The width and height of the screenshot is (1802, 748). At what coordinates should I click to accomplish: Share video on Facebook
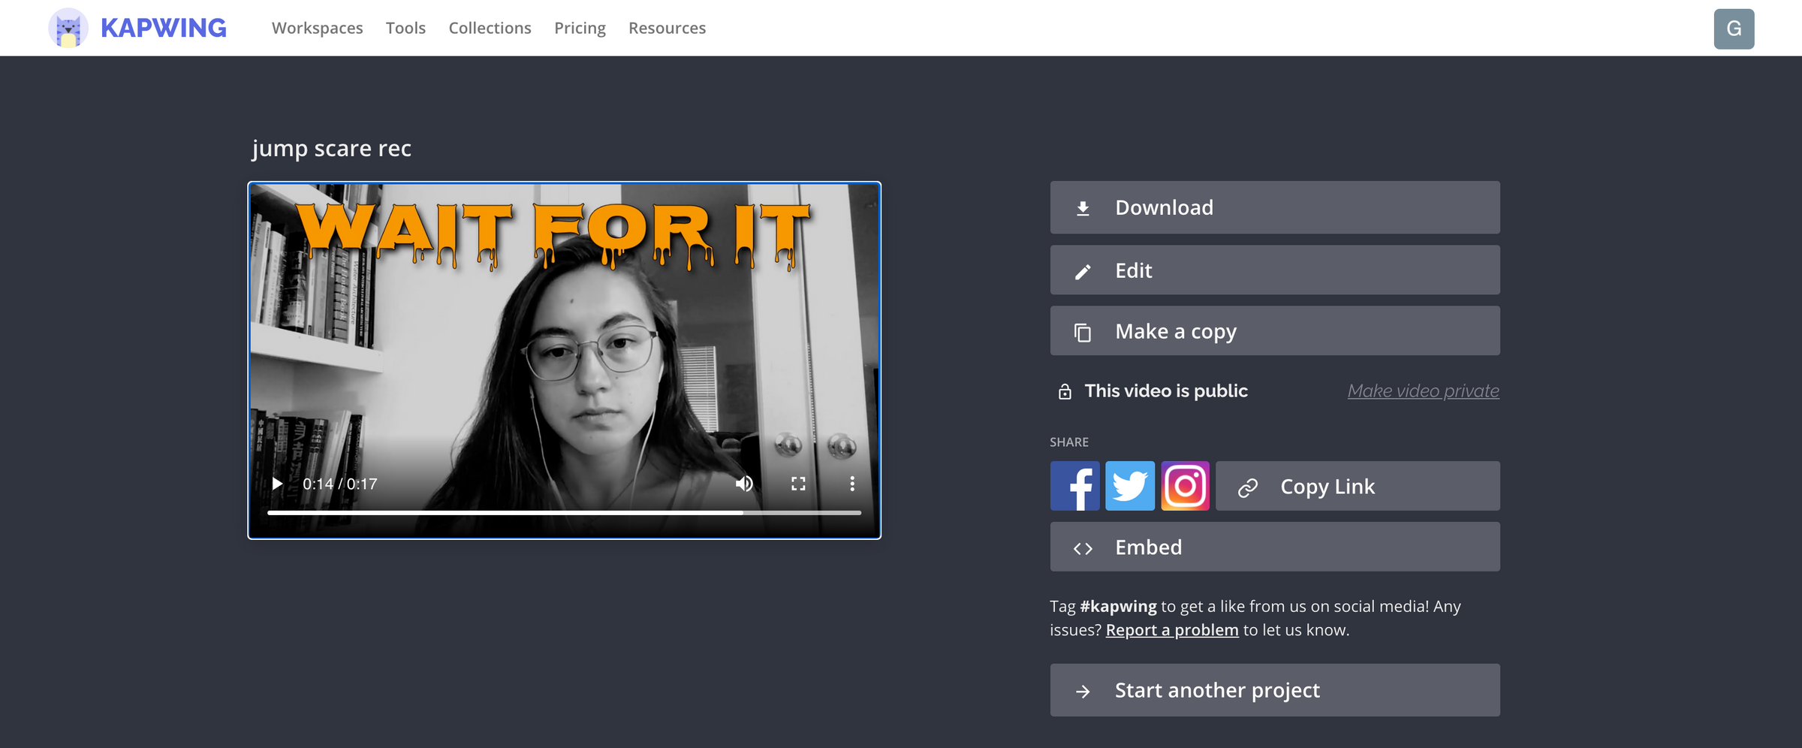[x=1074, y=486]
